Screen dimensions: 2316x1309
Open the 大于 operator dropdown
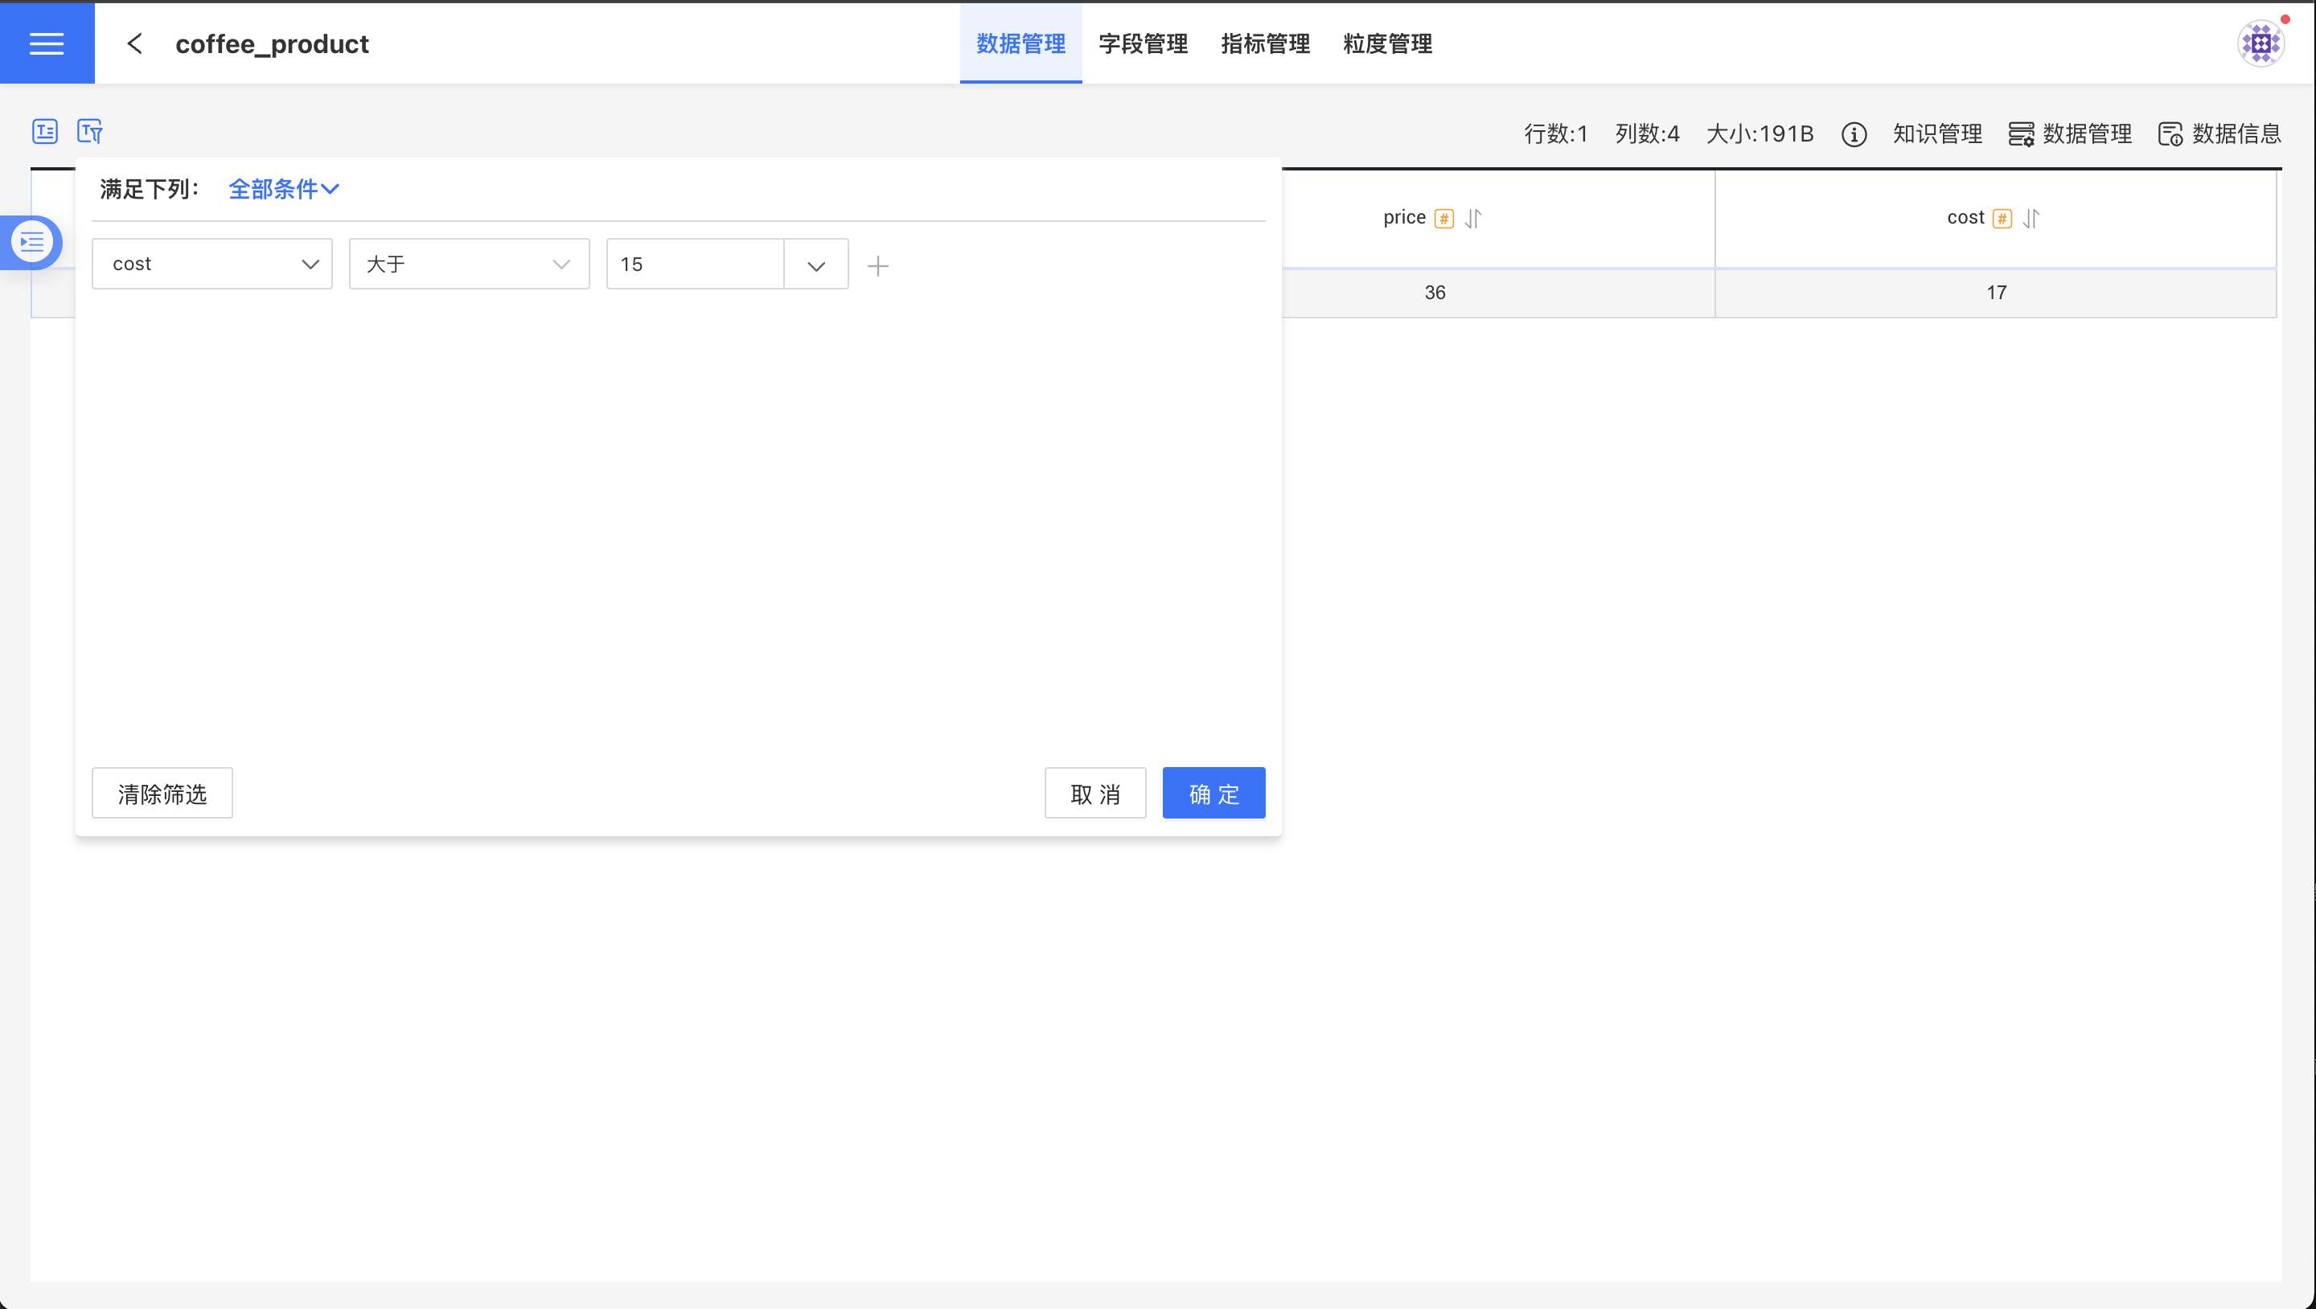click(468, 264)
